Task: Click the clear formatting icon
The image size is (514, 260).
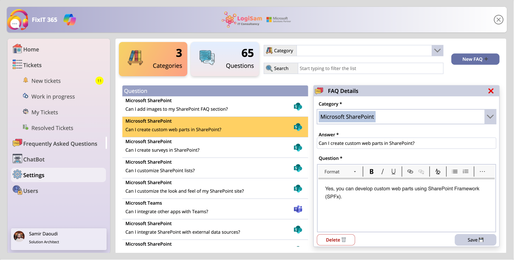Action: [x=438, y=172]
